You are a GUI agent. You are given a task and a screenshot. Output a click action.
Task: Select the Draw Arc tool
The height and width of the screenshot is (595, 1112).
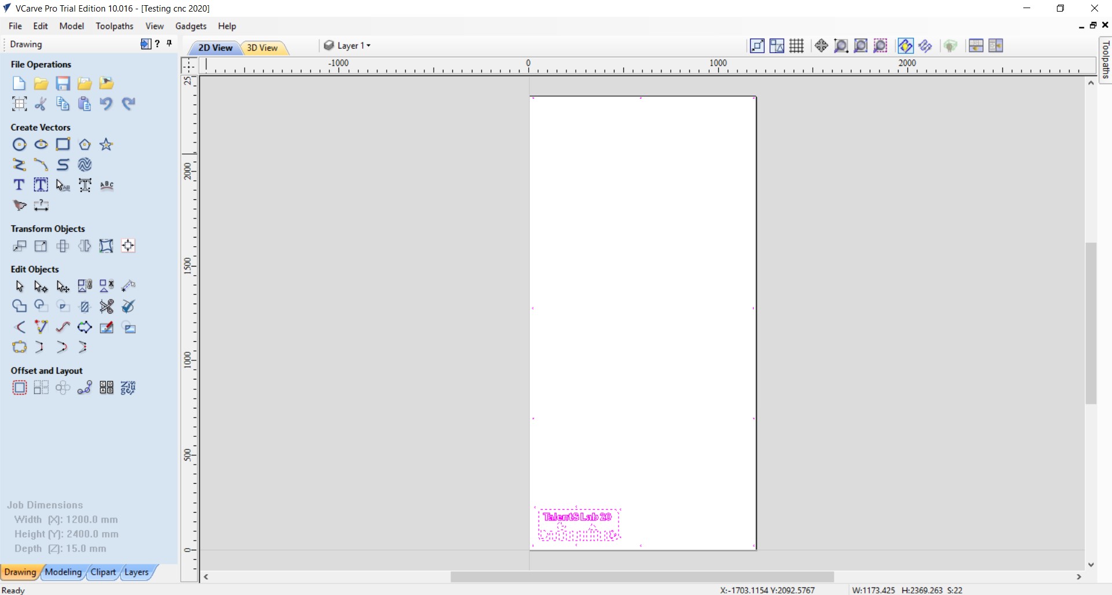[41, 165]
